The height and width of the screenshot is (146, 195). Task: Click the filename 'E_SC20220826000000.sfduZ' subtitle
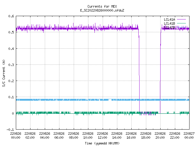click(102, 10)
